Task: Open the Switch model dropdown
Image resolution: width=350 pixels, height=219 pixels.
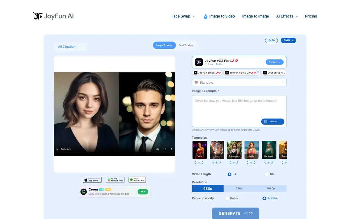Action: click(274, 62)
